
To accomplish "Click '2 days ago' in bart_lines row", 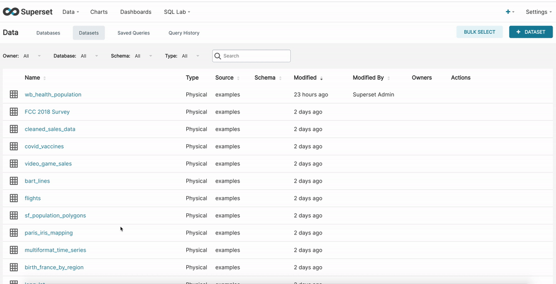I will tap(308, 180).
